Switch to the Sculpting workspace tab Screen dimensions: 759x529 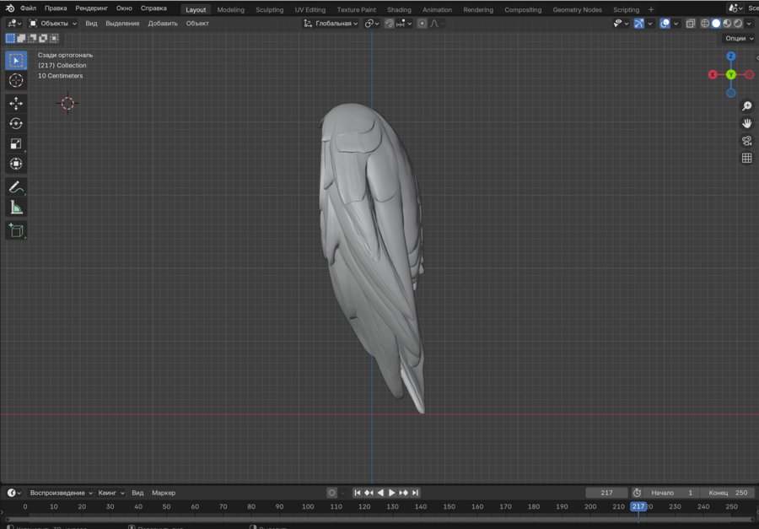click(270, 9)
